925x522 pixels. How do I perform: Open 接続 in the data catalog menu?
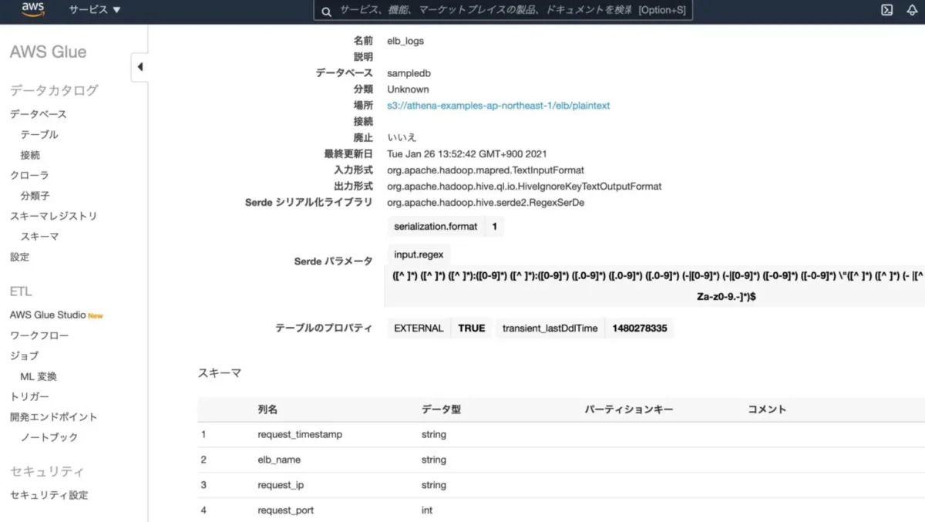coord(30,155)
